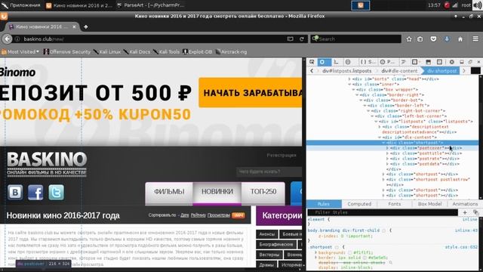Screen dimensions: 483x272
Task: Select the div#dle-content breadcrumb
Action: tap(399, 71)
